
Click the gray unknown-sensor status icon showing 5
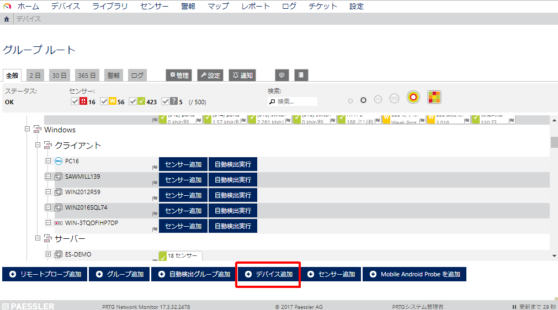pyautogui.click(x=174, y=101)
